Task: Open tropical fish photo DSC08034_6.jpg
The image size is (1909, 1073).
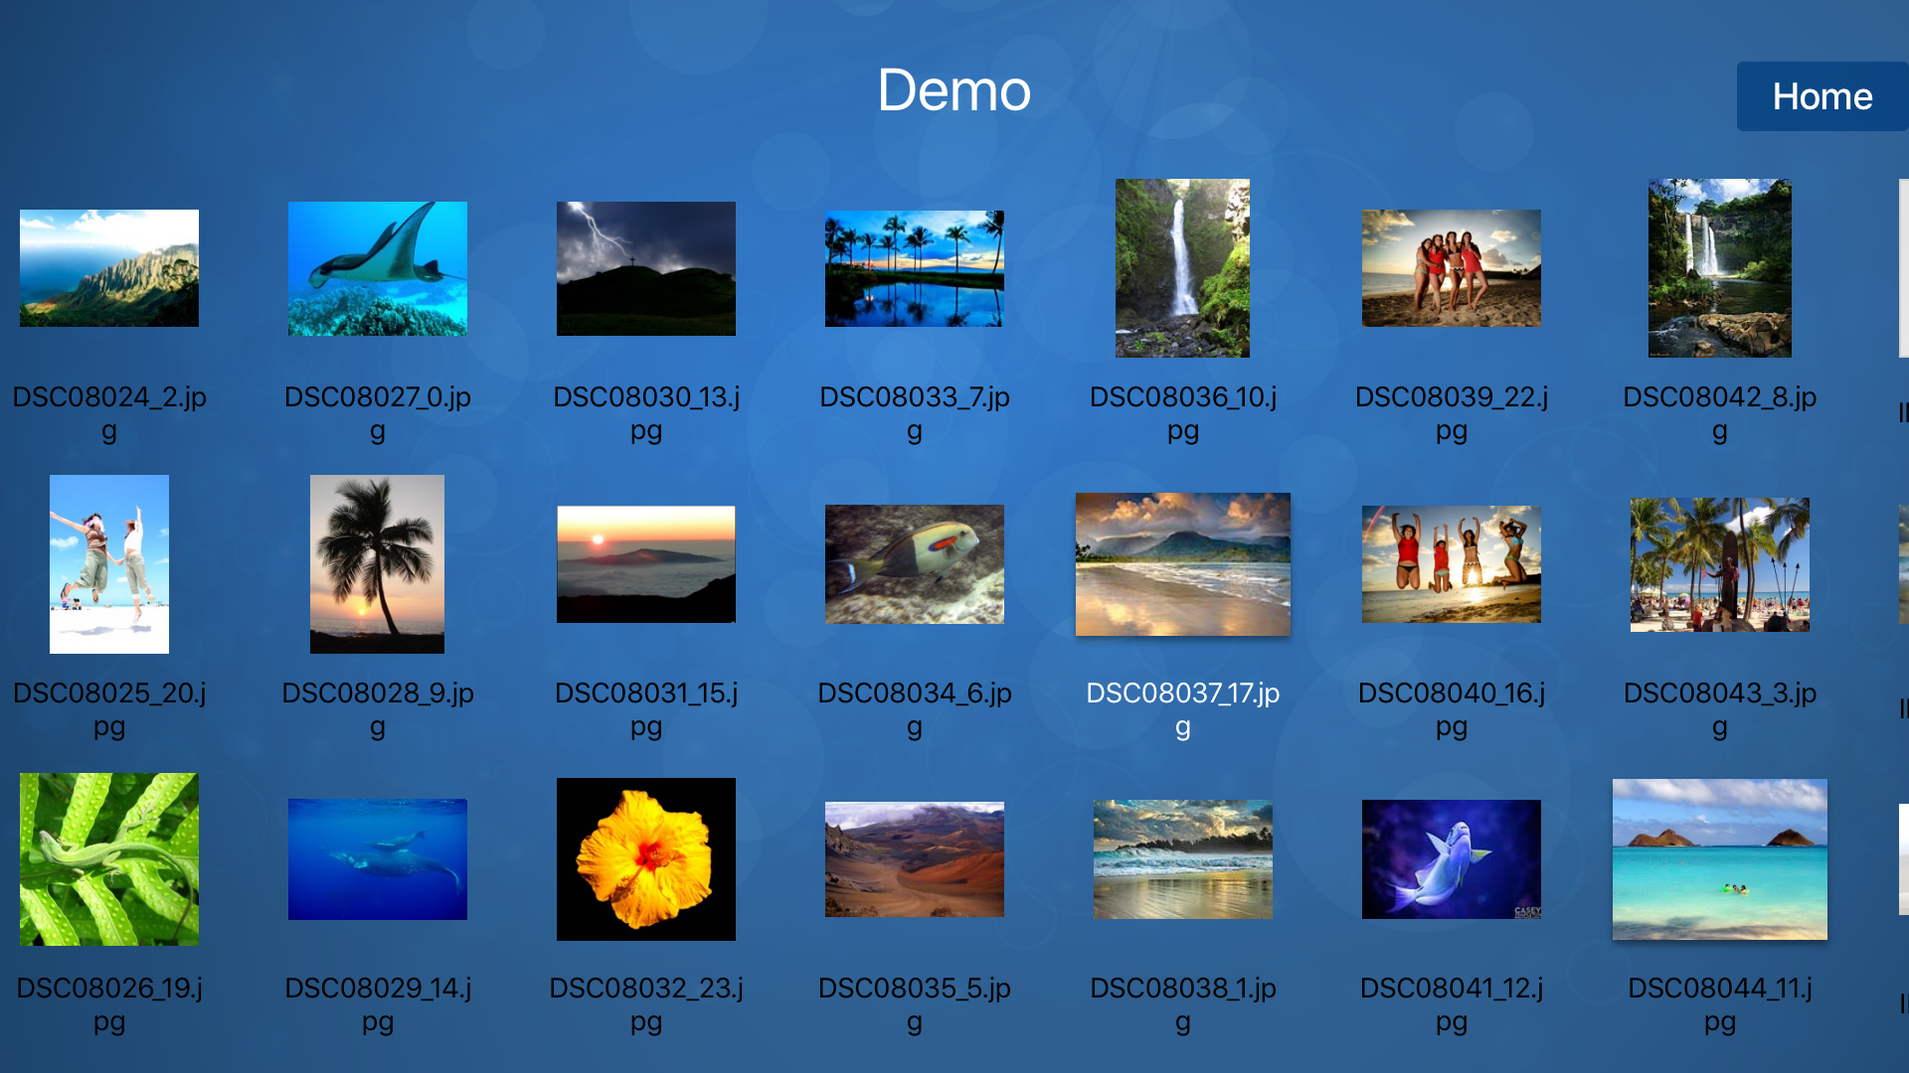Action: (914, 564)
